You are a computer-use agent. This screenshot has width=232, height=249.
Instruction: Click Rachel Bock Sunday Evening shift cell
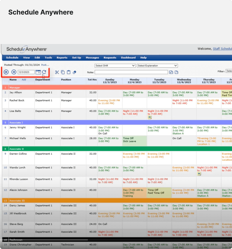click(110, 103)
